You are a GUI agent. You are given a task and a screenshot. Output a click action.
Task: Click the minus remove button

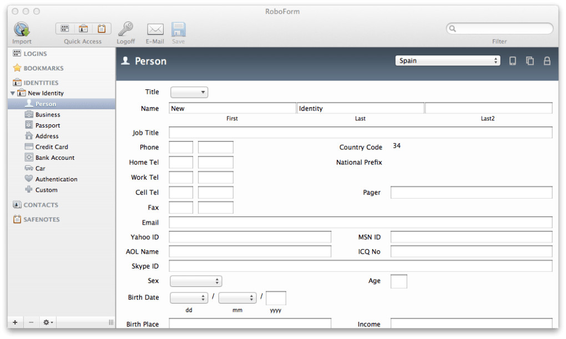pyautogui.click(x=32, y=322)
